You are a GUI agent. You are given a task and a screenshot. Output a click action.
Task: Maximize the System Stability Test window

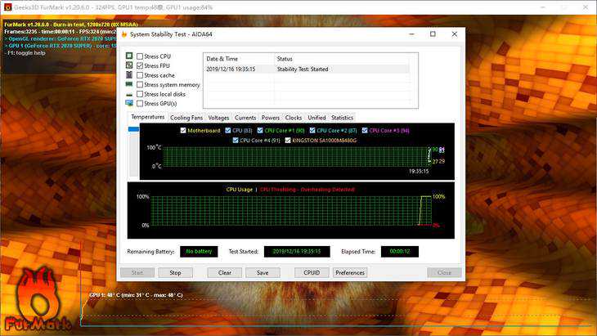432,34
